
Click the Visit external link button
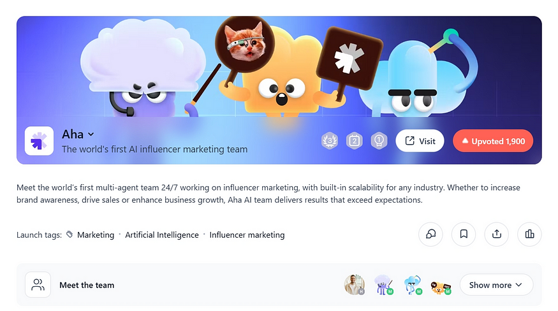pyautogui.click(x=420, y=141)
